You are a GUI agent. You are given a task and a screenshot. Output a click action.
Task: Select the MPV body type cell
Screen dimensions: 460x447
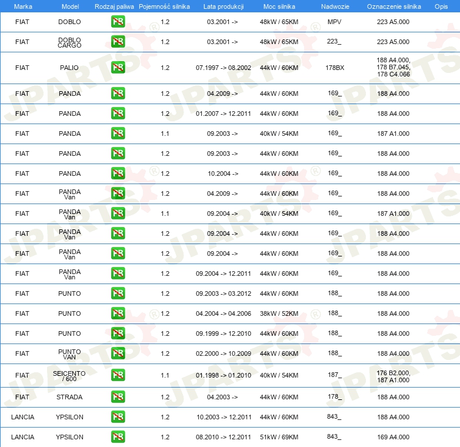click(335, 22)
